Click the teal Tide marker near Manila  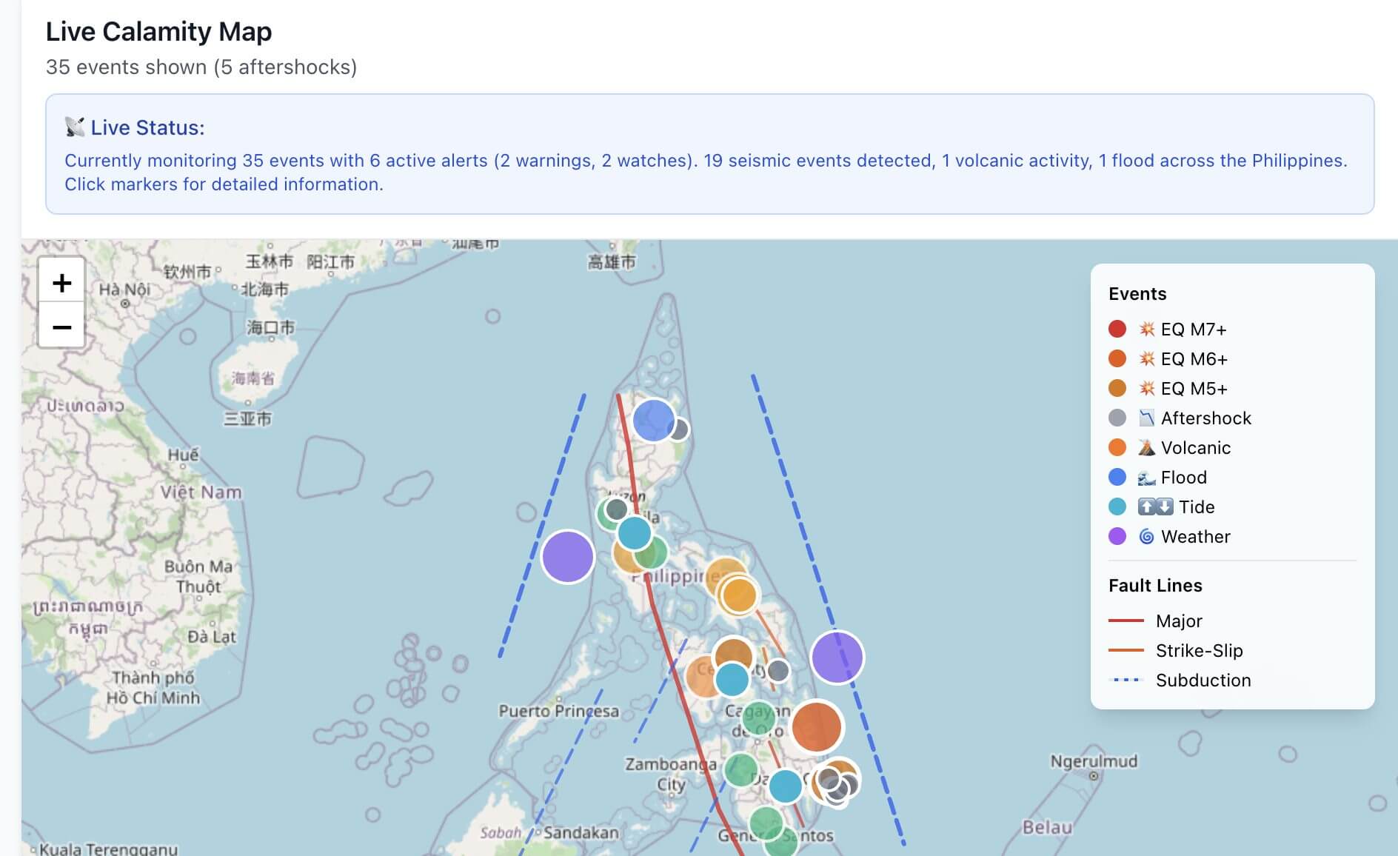[x=633, y=532]
